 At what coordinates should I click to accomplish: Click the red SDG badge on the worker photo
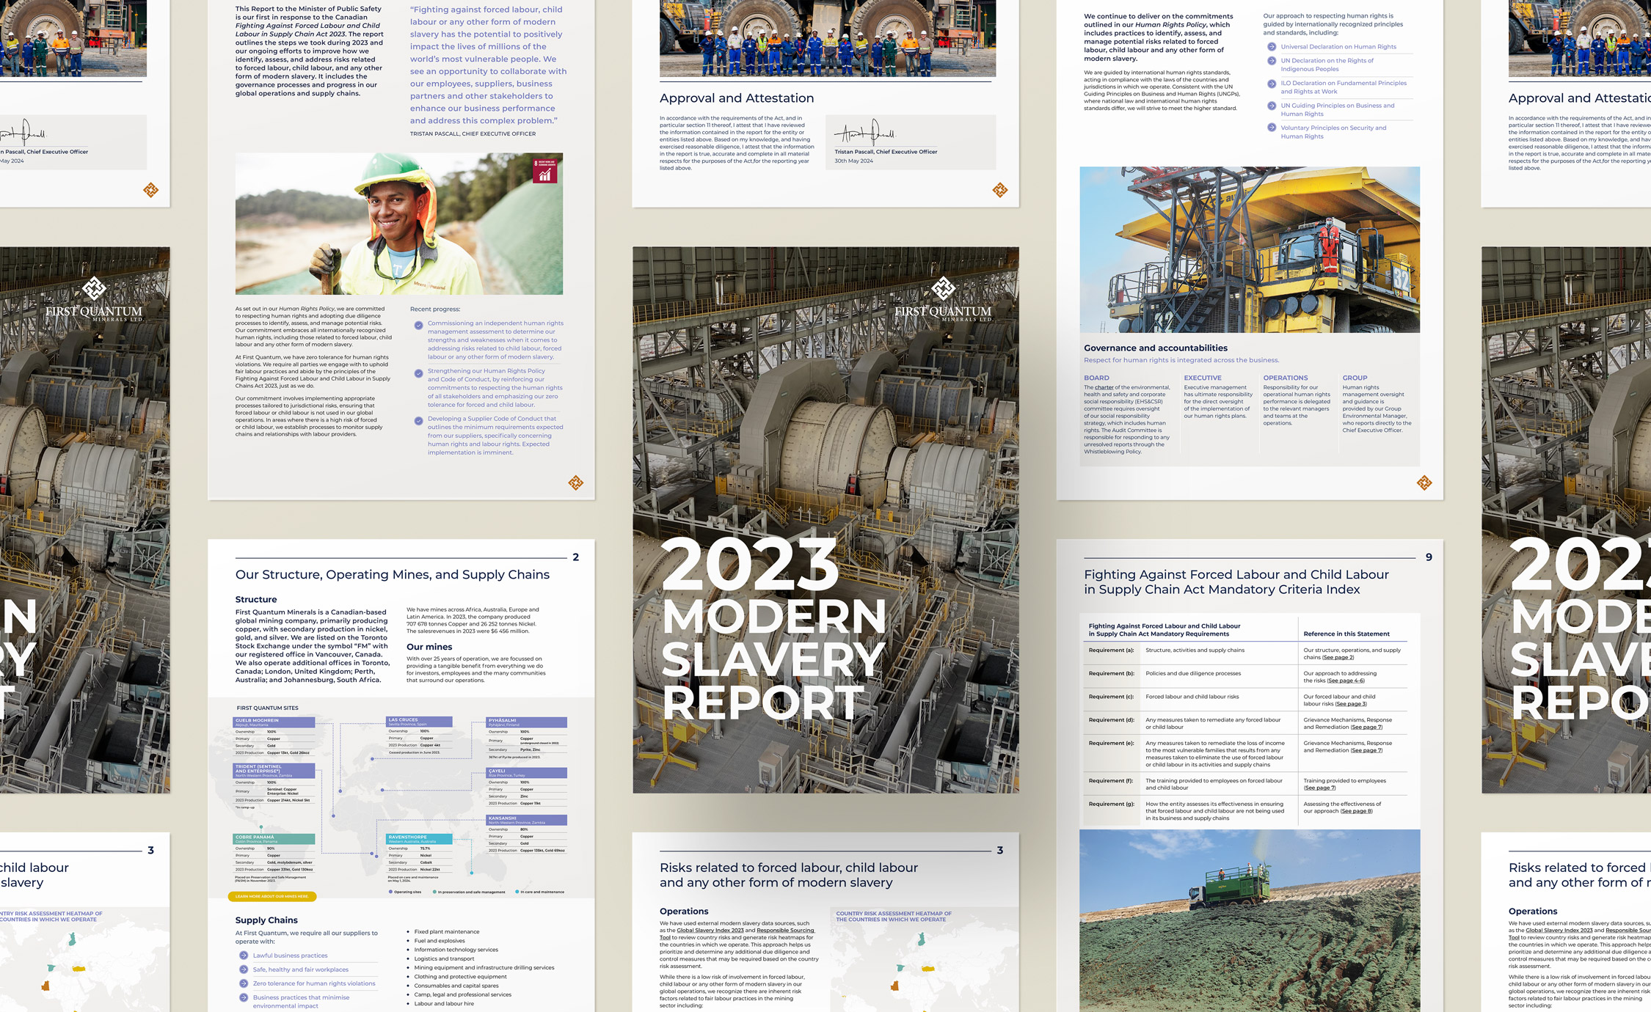coord(544,170)
